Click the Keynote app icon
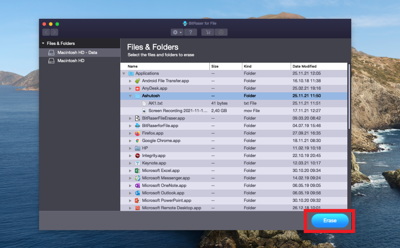The height and width of the screenshot is (248, 400). (138, 163)
